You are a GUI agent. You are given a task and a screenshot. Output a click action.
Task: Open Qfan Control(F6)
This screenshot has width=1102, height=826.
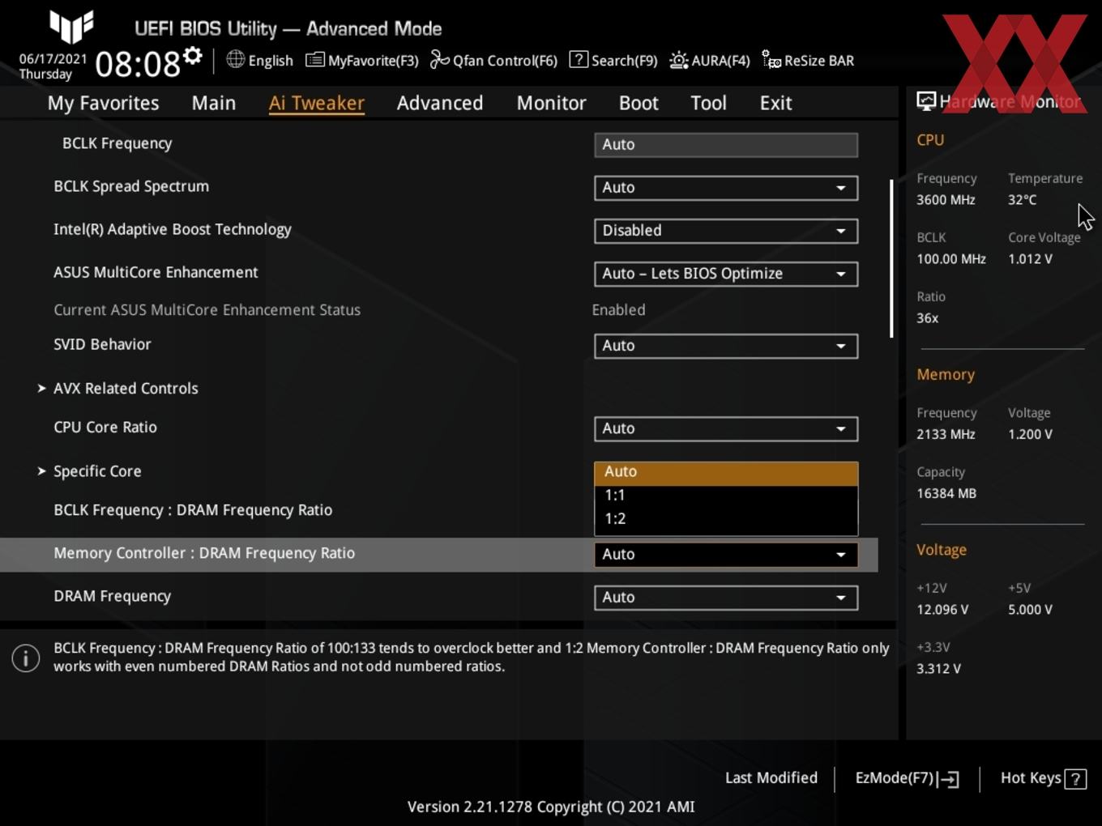493,60
